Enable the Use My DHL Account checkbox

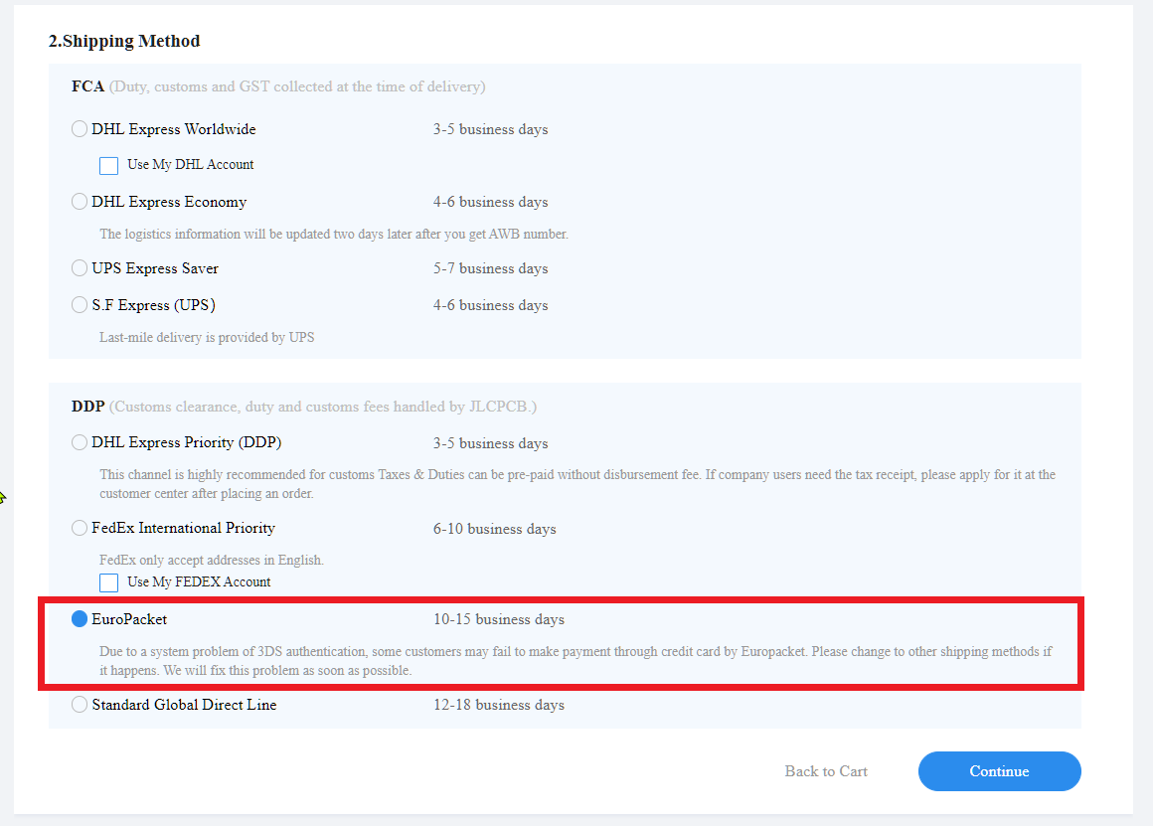pyautogui.click(x=109, y=165)
